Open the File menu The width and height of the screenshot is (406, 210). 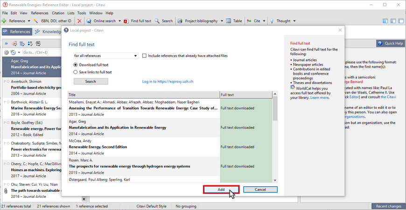click(x=5, y=13)
